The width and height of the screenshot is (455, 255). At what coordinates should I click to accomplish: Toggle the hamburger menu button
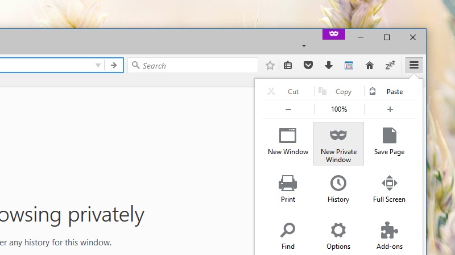[414, 65]
